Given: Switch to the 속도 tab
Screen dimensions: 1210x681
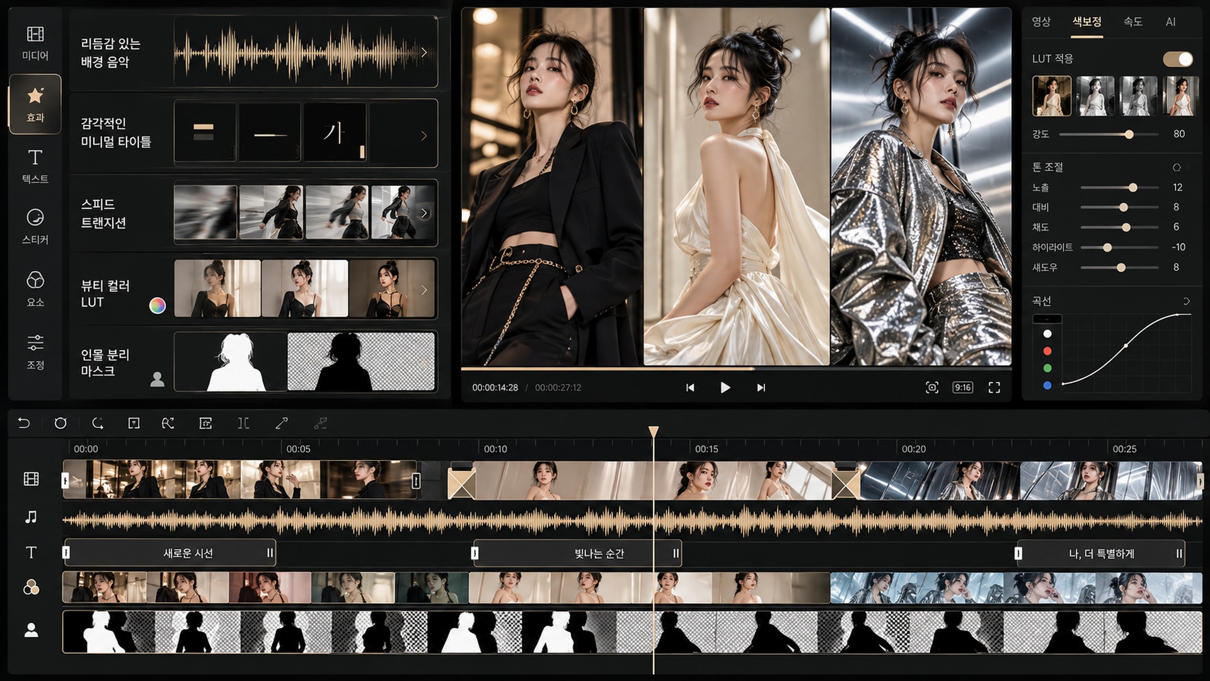Looking at the screenshot, I should click(x=1133, y=21).
